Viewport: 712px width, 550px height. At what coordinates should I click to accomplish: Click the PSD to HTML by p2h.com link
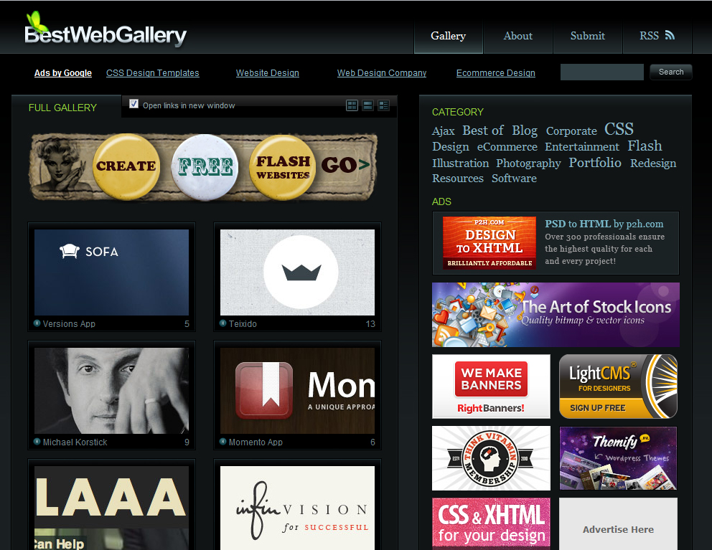click(x=604, y=224)
